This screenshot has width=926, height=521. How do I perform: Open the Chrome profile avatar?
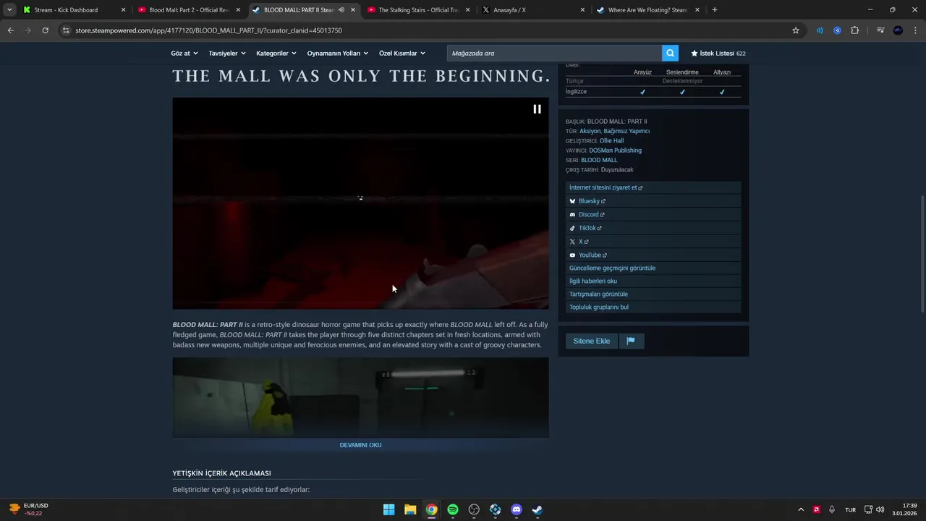click(x=898, y=30)
